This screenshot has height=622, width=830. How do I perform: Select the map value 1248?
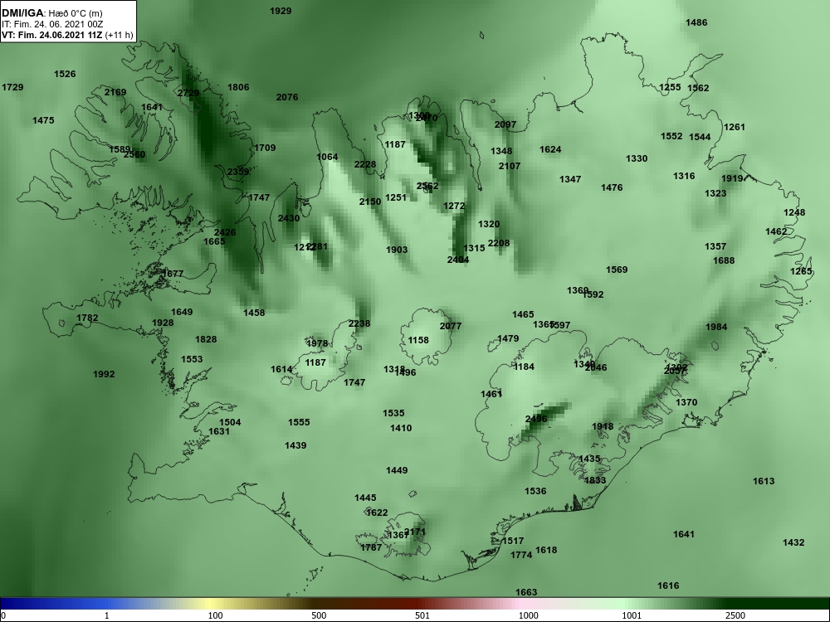pos(794,212)
